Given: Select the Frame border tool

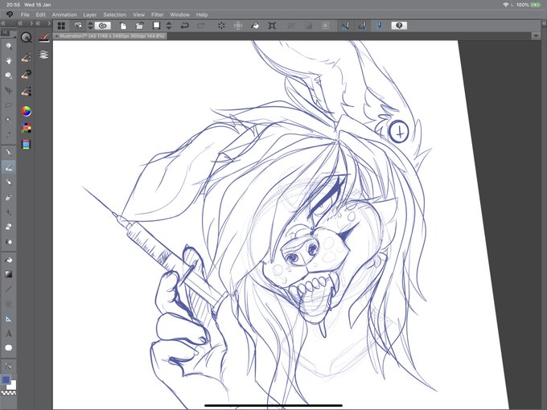Looking at the screenshot, I should click(x=9, y=304).
